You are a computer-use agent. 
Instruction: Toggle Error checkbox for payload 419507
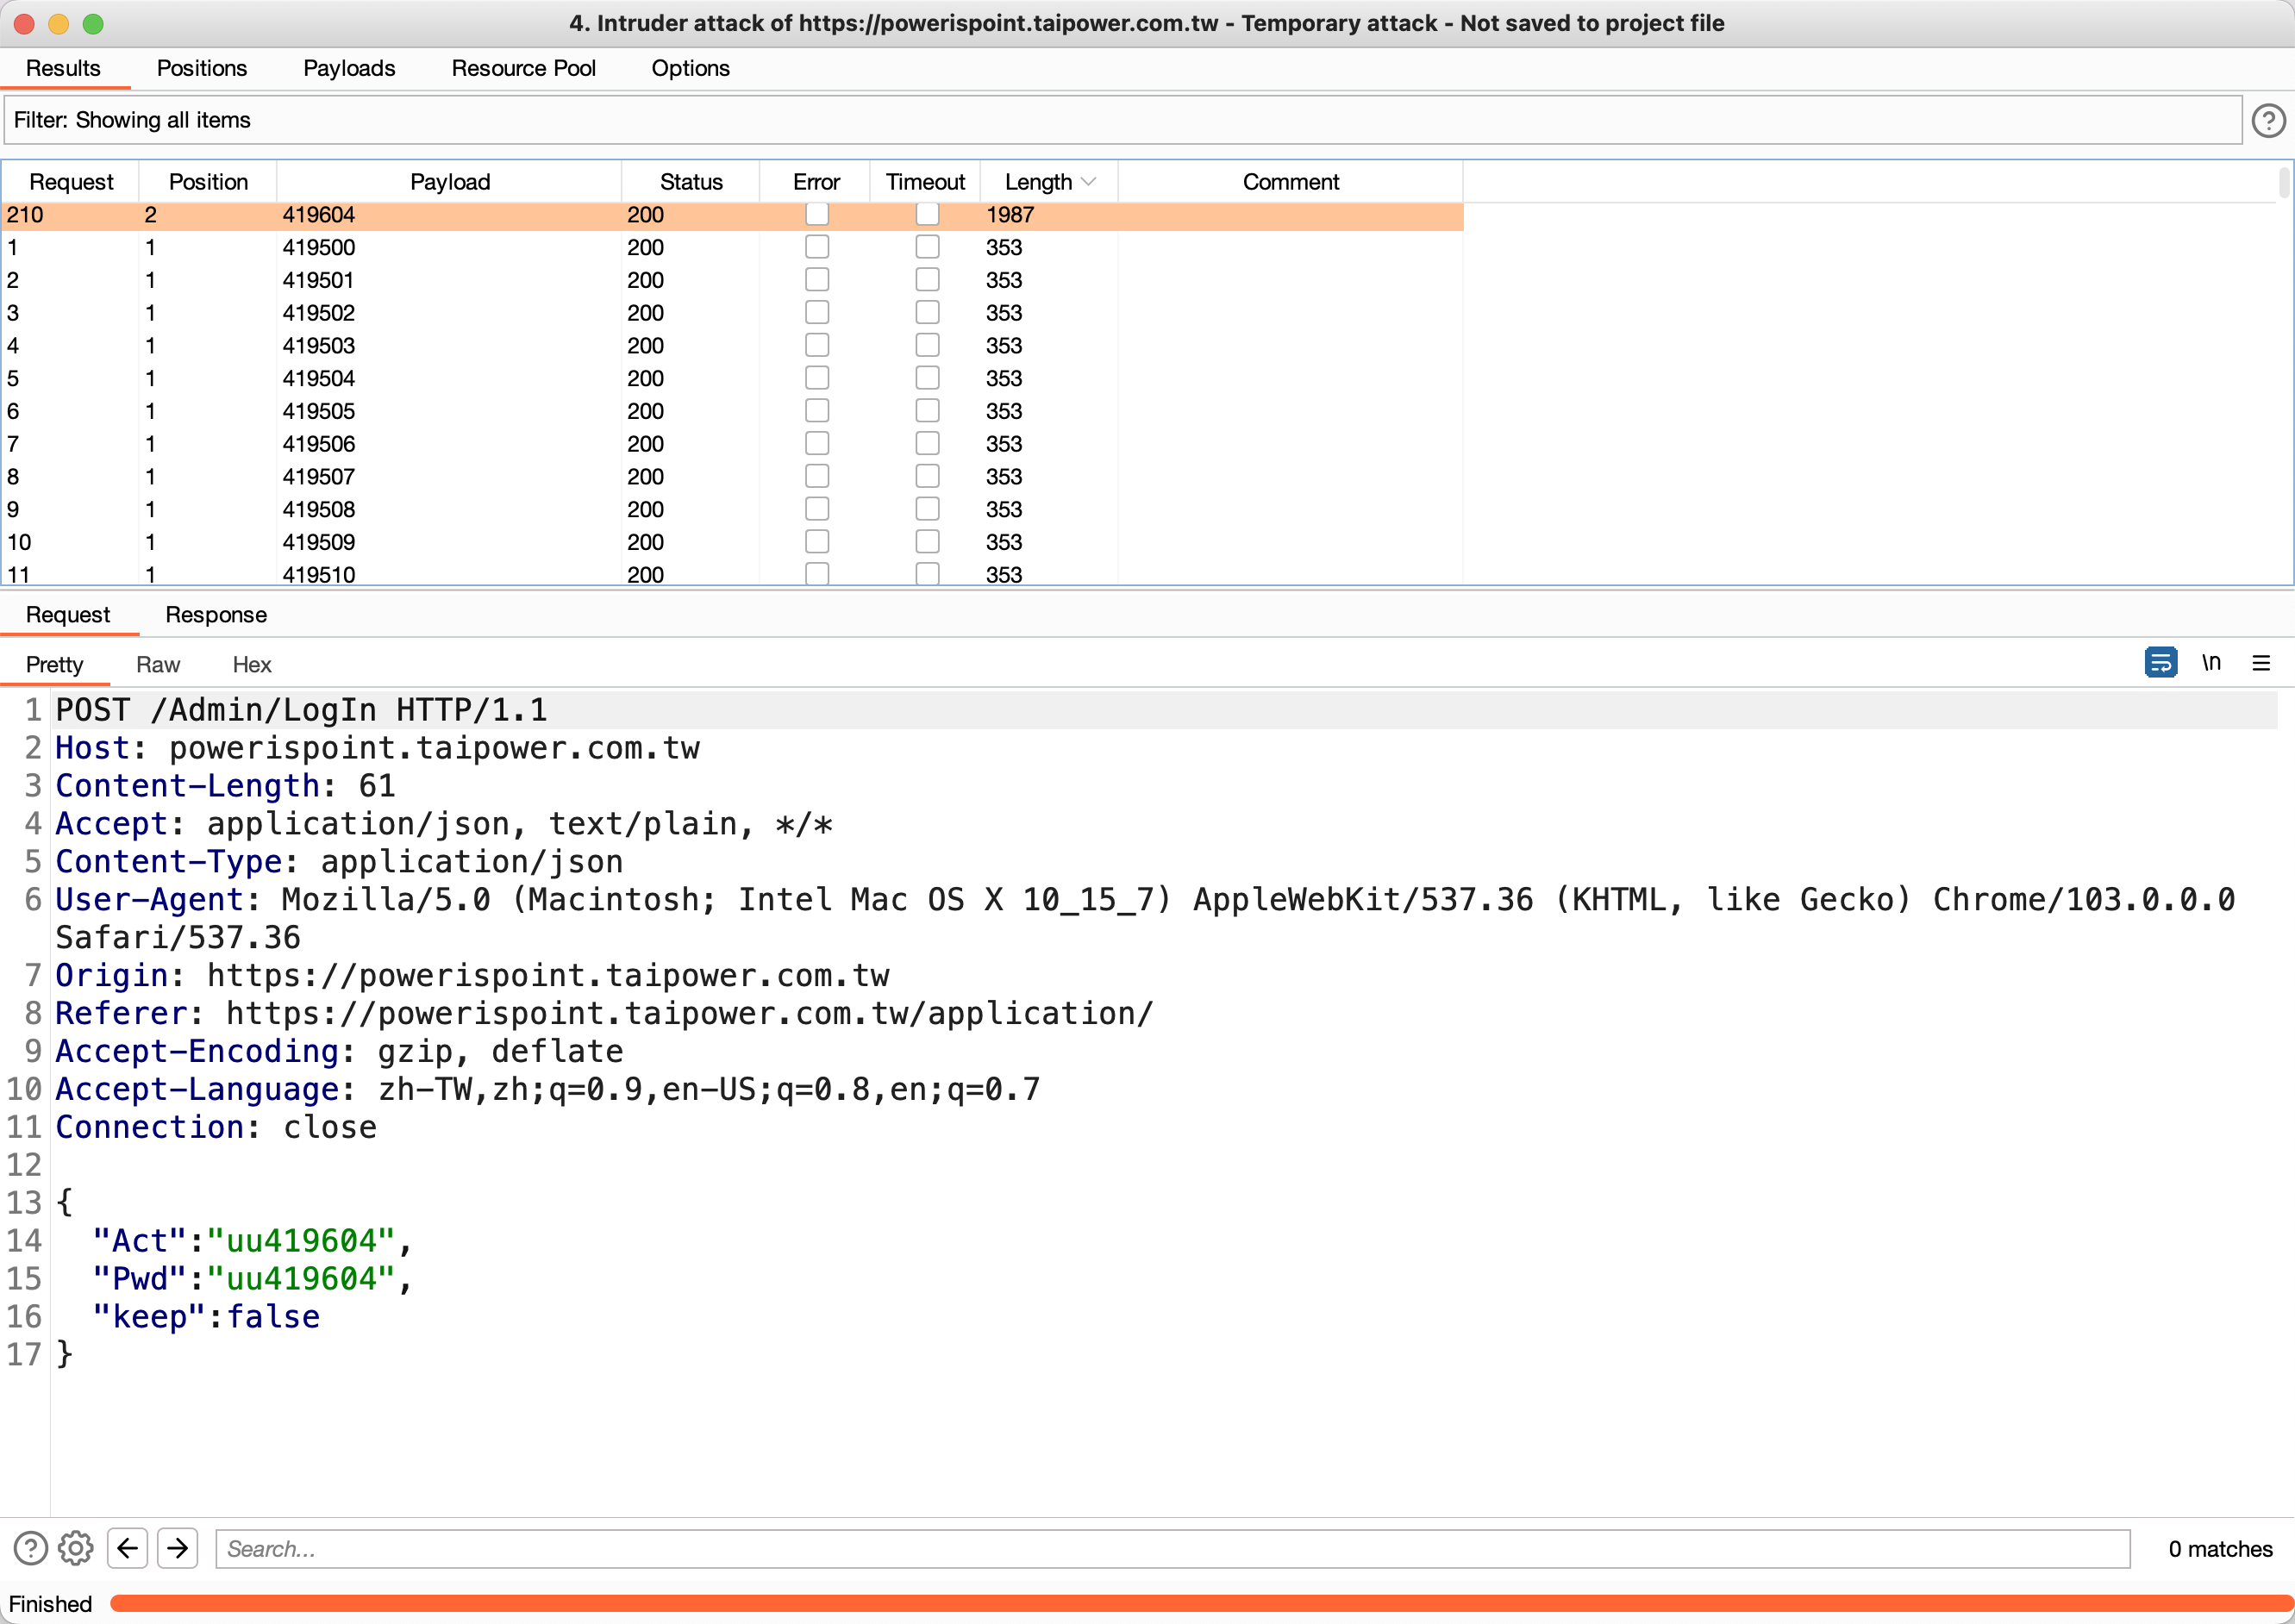(x=817, y=476)
